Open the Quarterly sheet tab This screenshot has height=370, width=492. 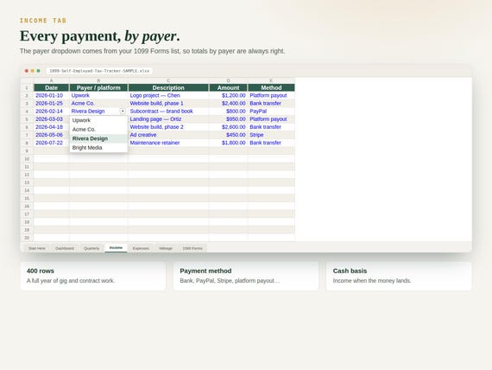[91, 248]
